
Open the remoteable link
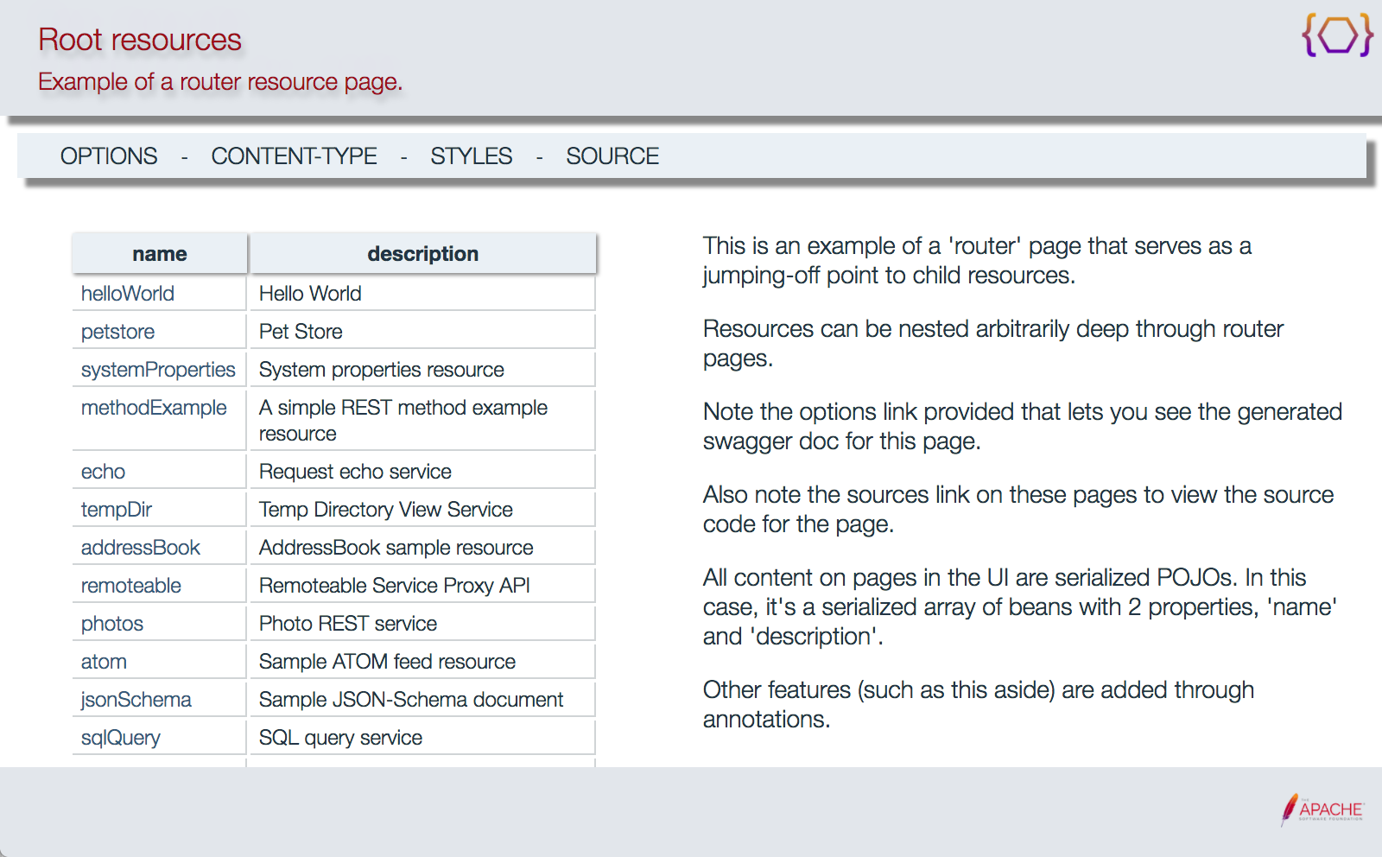click(131, 586)
